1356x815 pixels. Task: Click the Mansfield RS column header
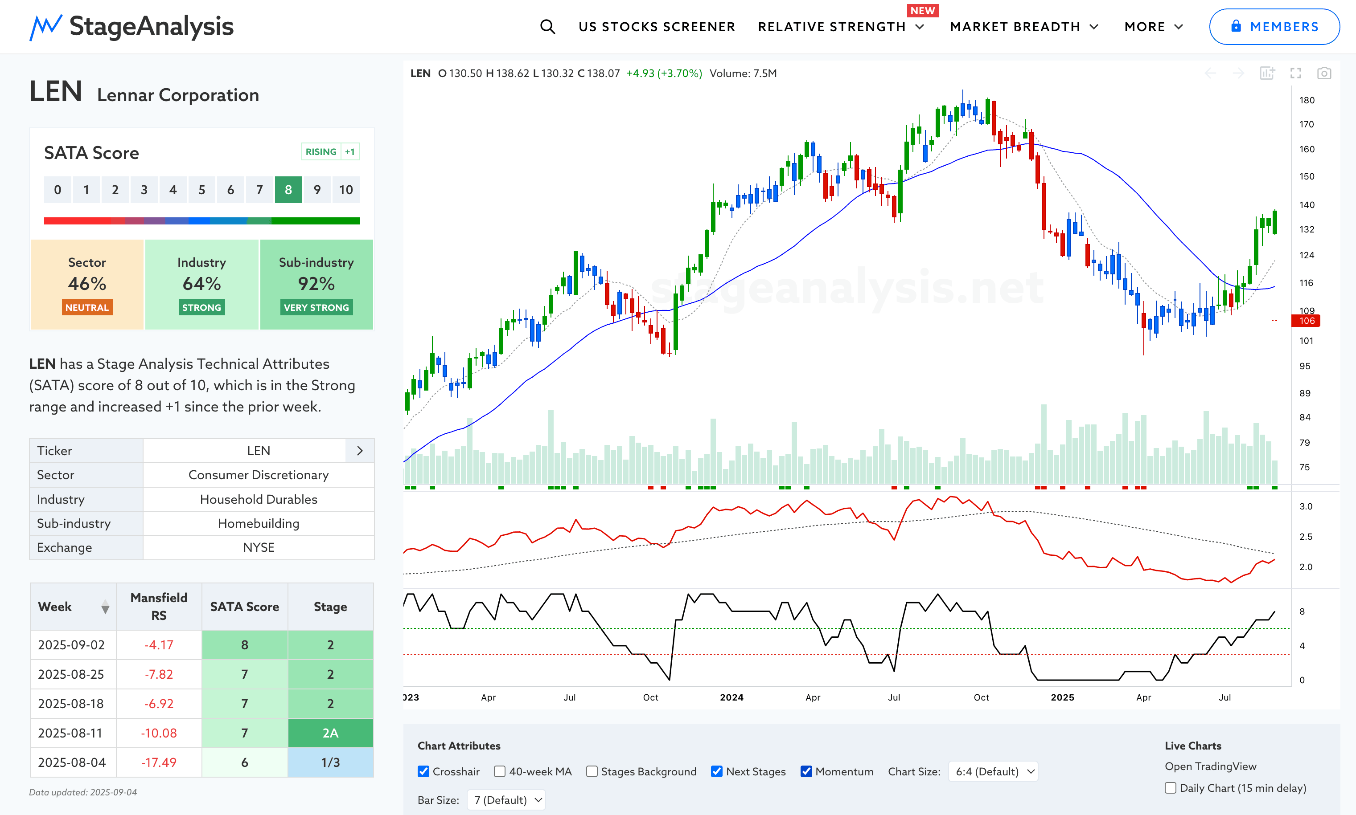click(x=159, y=607)
